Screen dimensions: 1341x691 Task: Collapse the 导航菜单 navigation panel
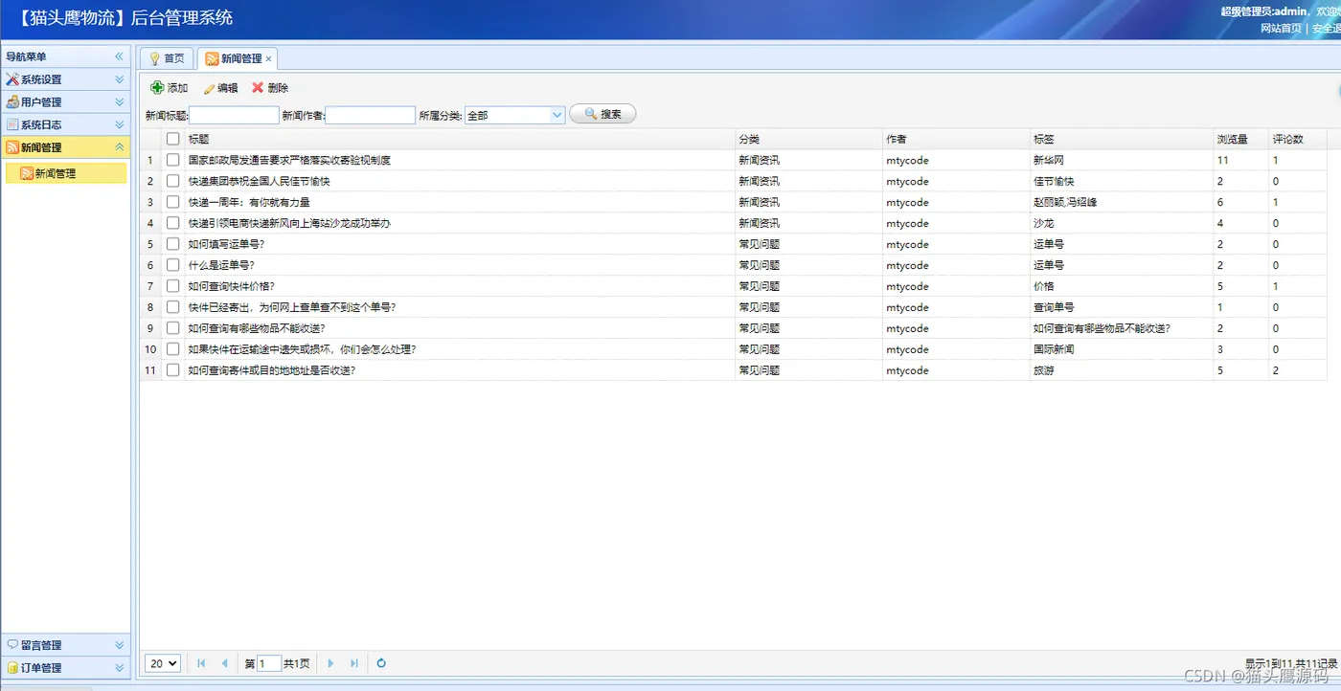coord(120,56)
